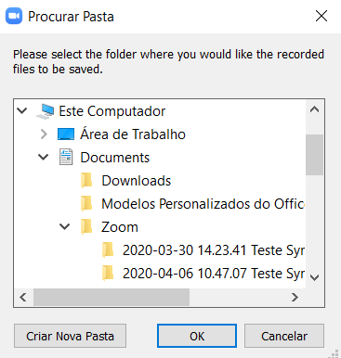The image size is (341, 358).
Task: Click the Criar Nova Pasta button
Action: pos(70,336)
